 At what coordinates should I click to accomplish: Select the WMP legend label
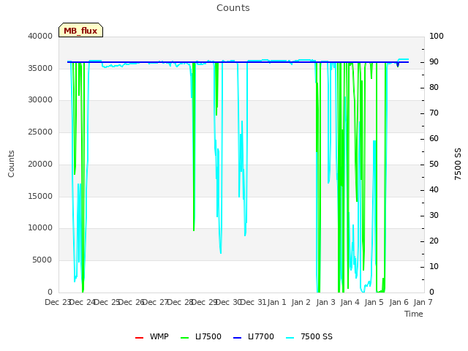click(x=159, y=336)
